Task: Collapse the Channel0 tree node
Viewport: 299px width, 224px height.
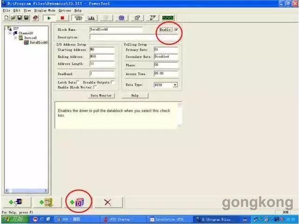Action: (x=10, y=33)
